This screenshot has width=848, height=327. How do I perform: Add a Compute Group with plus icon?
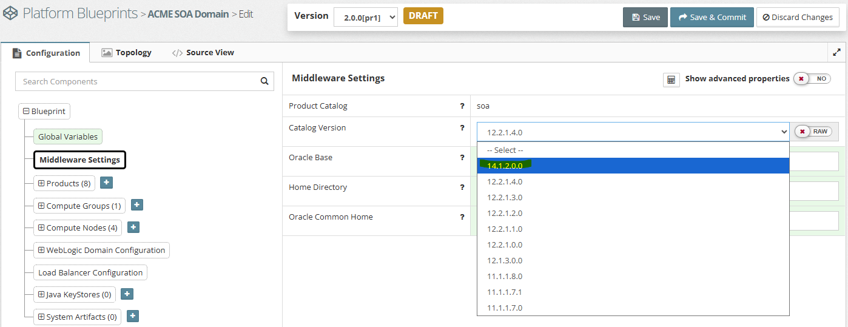[x=137, y=205]
